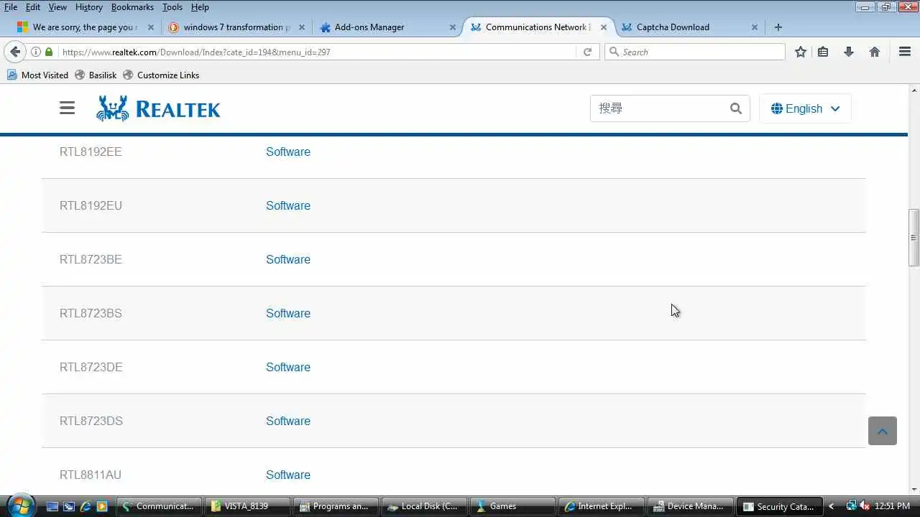Image resolution: width=920 pixels, height=517 pixels.
Task: Click the RTL8723BS product name
Action: point(91,313)
